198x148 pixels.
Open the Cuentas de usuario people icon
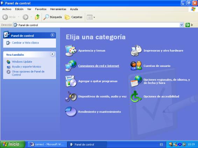tap(136, 65)
